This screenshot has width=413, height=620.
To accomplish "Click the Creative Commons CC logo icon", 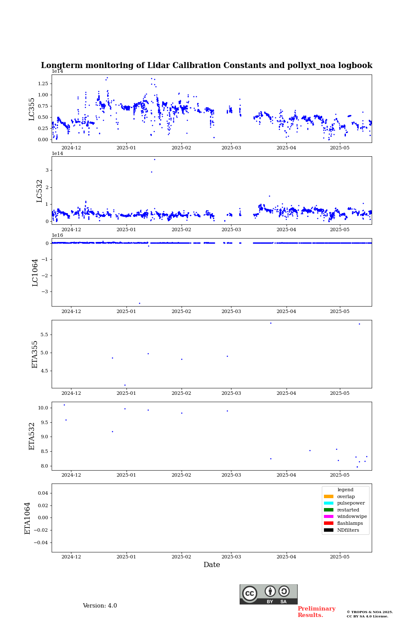I will [250, 593].
